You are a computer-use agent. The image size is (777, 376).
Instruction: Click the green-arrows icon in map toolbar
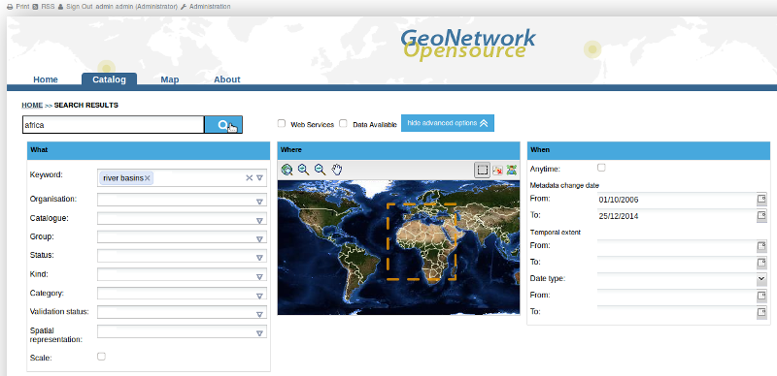pyautogui.click(x=512, y=171)
